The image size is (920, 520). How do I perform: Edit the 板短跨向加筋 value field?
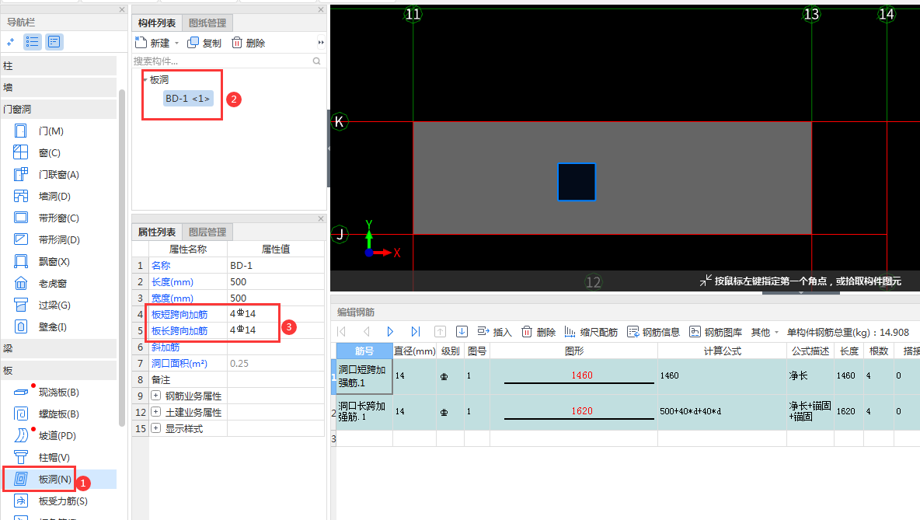(276, 315)
